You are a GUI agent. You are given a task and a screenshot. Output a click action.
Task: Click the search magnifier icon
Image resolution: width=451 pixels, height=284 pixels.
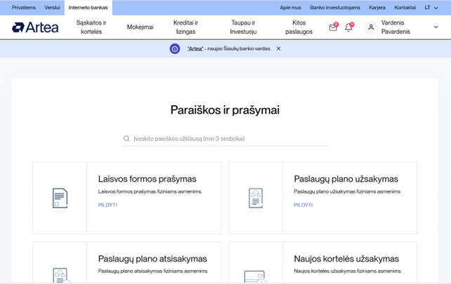pos(126,139)
